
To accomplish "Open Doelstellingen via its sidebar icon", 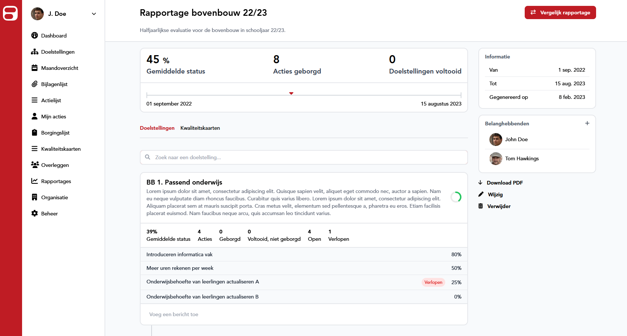I will click(x=35, y=52).
